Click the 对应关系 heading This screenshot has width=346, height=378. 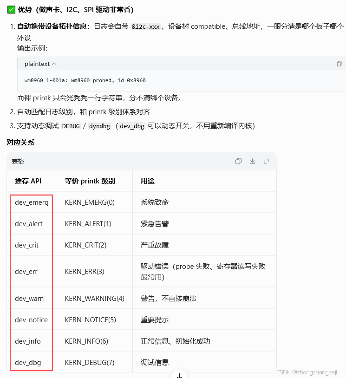pos(20,143)
